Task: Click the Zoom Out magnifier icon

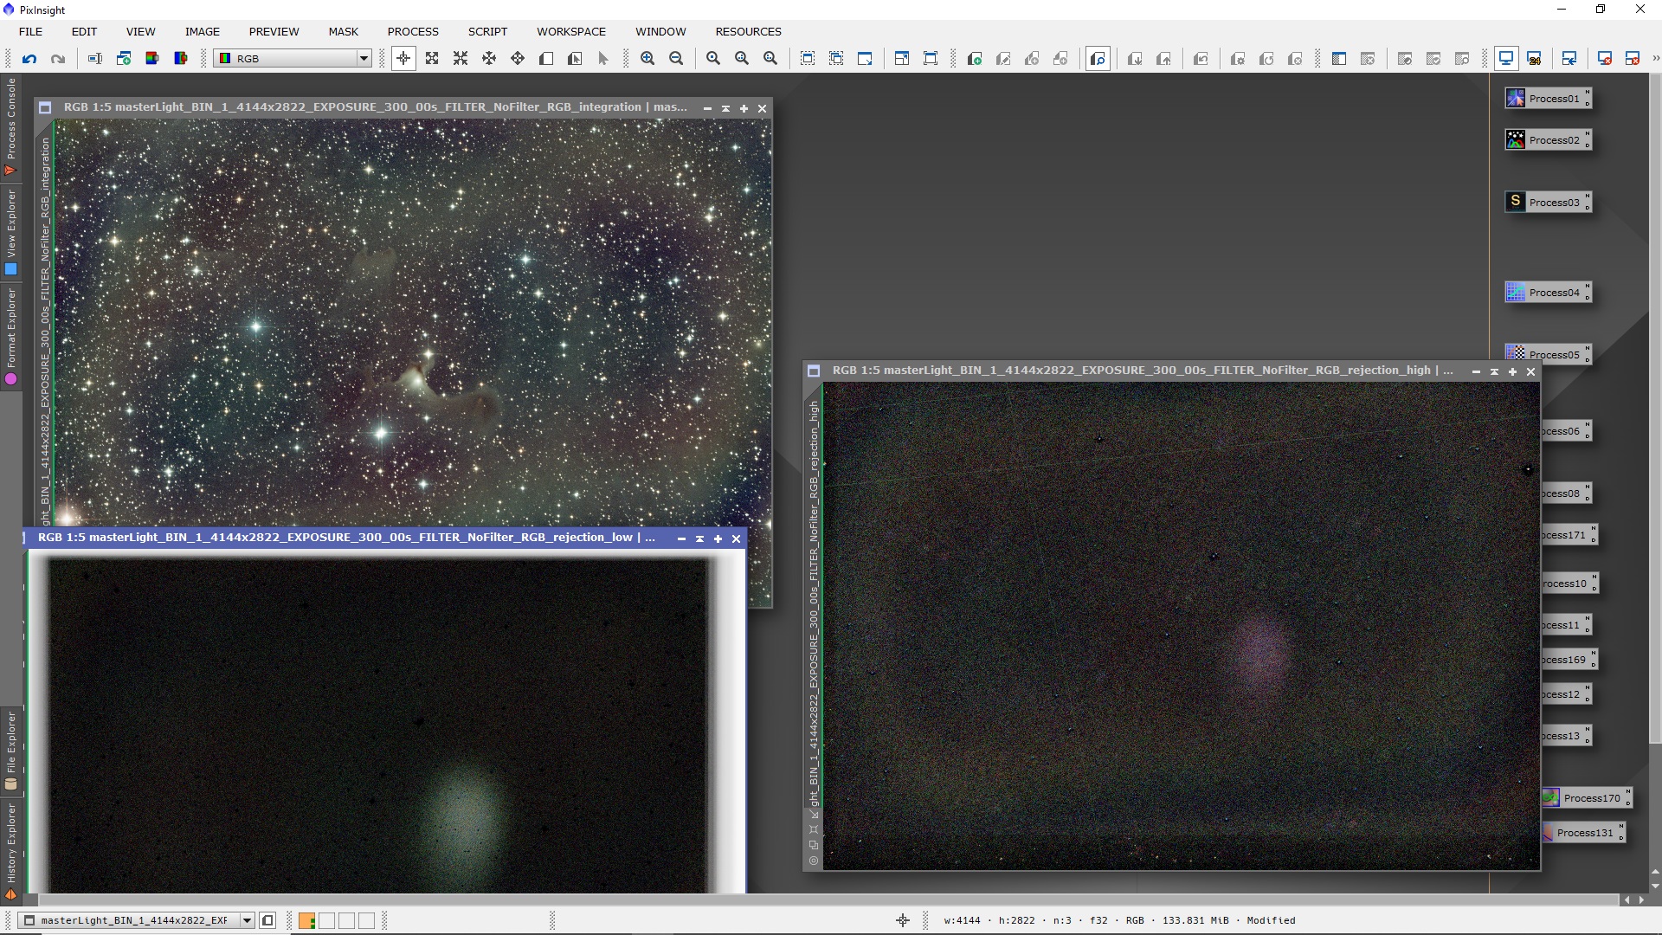Action: [676, 59]
